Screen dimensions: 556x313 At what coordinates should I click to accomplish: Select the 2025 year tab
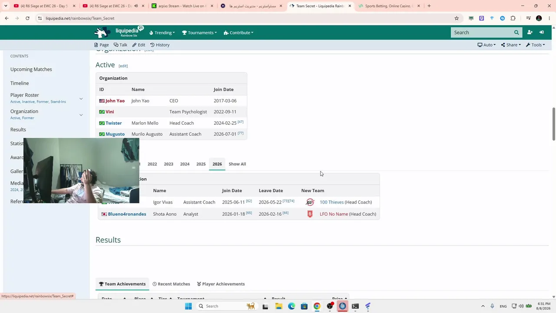pyautogui.click(x=201, y=164)
